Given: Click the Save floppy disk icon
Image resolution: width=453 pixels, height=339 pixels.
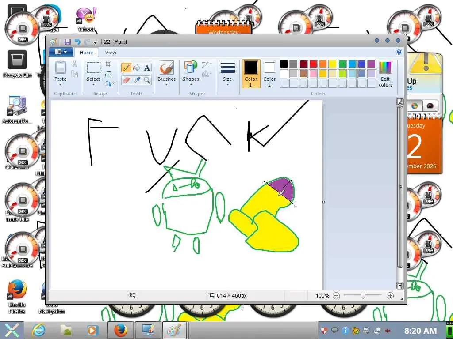Looking at the screenshot, I should [68, 42].
